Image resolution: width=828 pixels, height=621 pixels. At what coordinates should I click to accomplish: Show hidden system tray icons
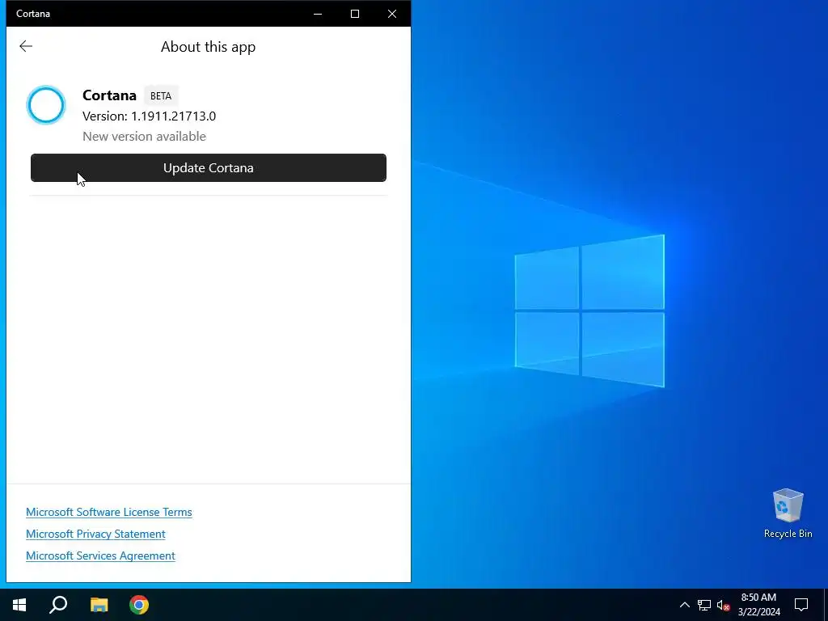coord(684,605)
